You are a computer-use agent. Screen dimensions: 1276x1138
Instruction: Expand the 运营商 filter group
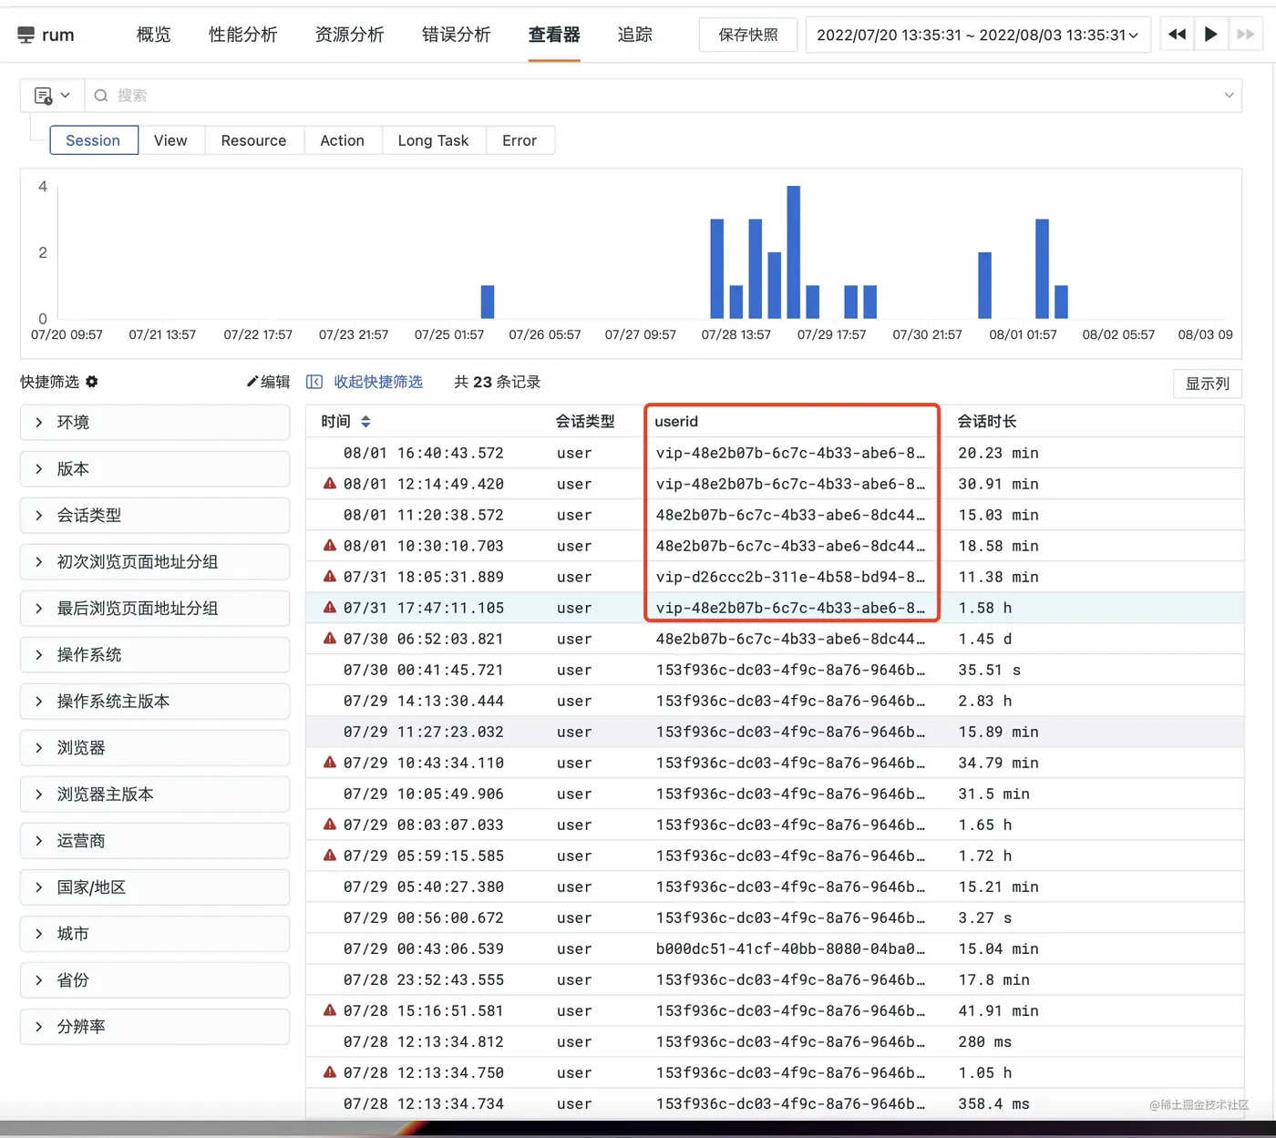pyautogui.click(x=155, y=840)
